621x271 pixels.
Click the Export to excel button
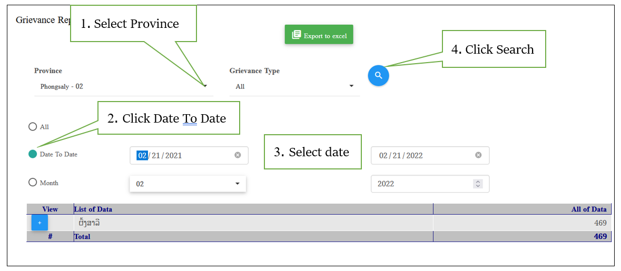pyautogui.click(x=319, y=34)
